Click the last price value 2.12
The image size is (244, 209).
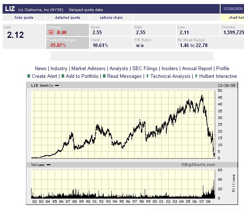tap(15, 35)
